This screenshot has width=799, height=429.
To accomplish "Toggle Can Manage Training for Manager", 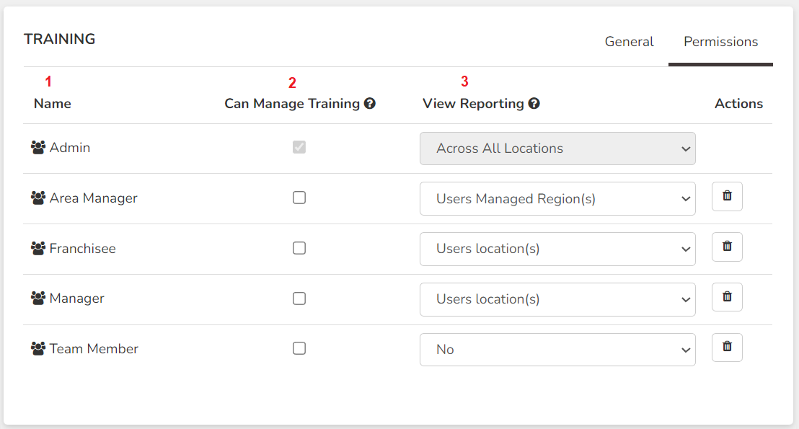I will coord(299,298).
